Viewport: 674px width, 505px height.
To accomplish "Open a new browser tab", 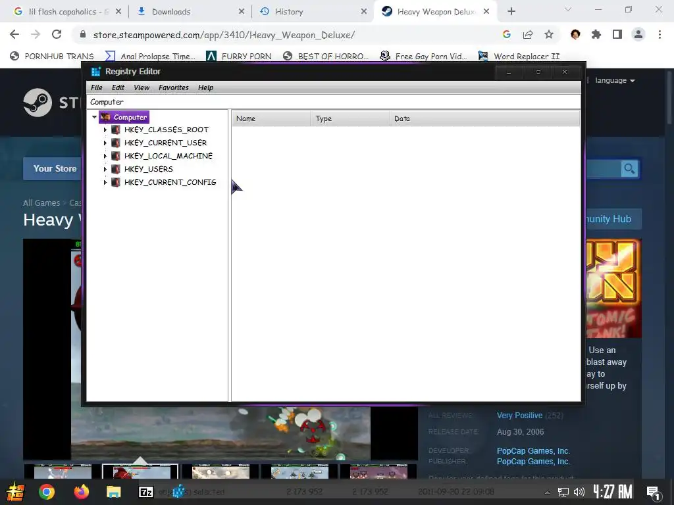I will click(x=511, y=12).
